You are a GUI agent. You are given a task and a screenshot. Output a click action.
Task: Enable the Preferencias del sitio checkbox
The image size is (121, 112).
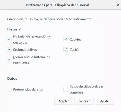tap(9, 89)
